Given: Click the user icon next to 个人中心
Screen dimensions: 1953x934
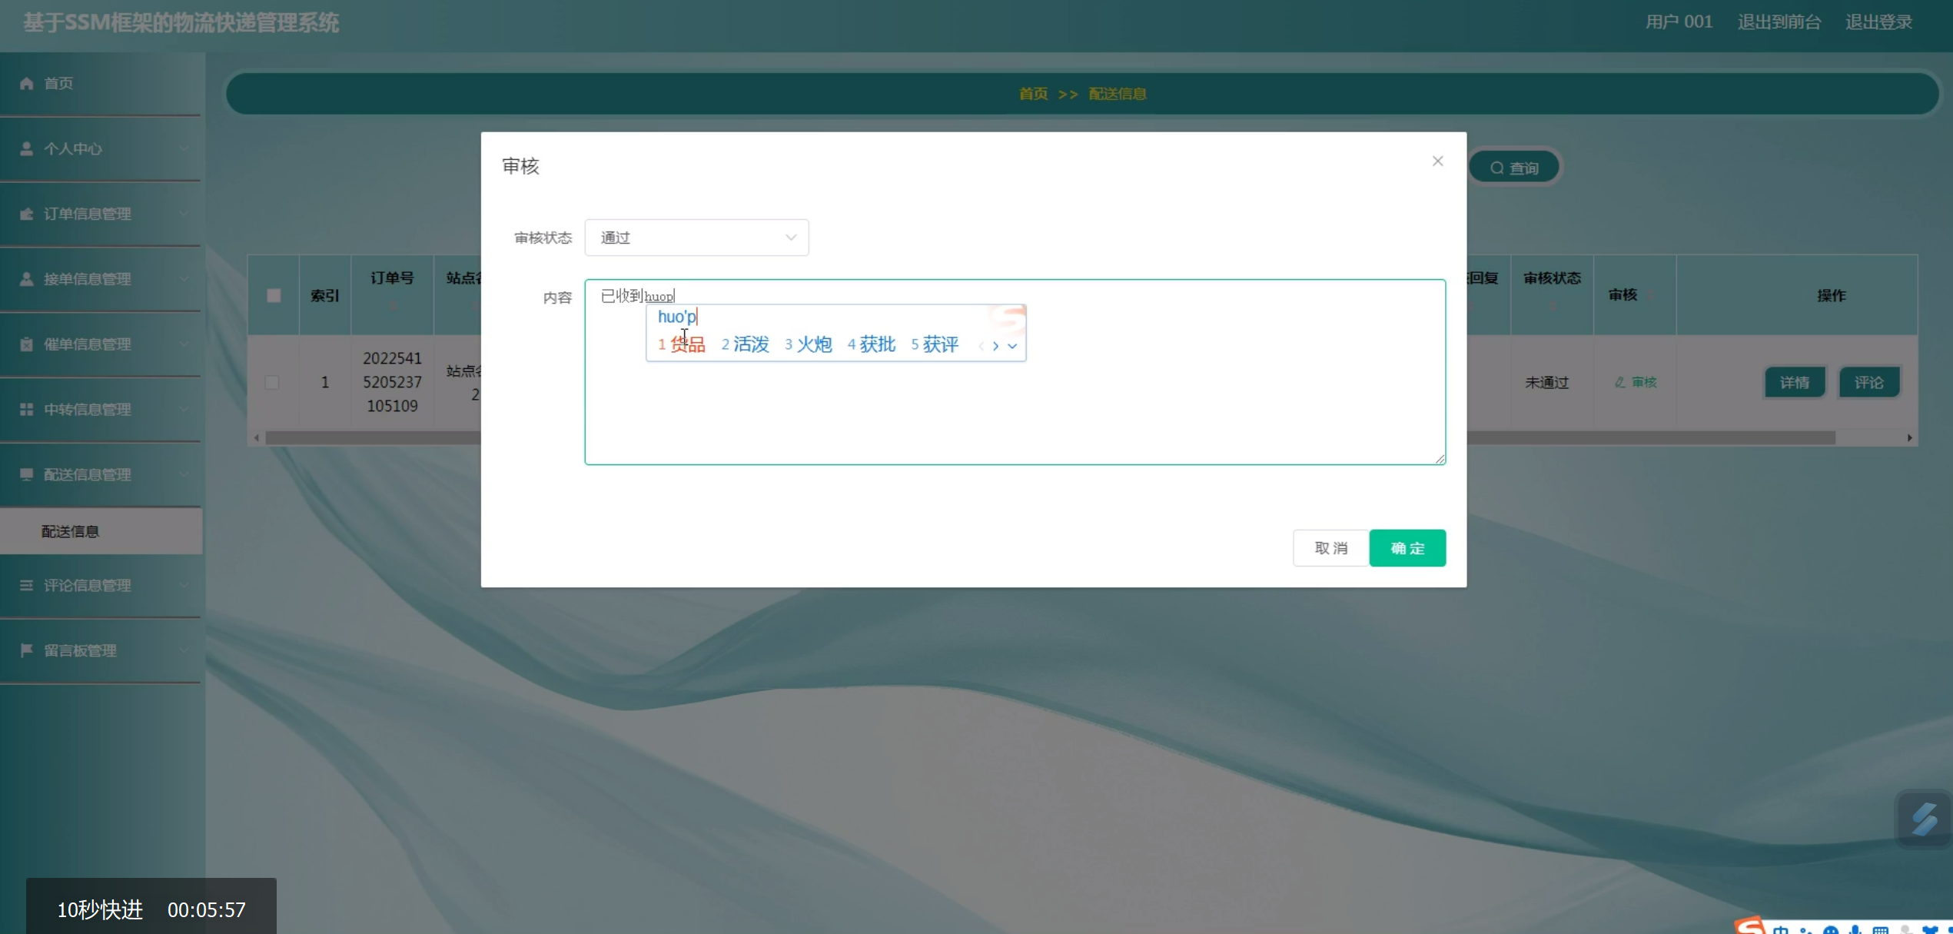Looking at the screenshot, I should (27, 148).
